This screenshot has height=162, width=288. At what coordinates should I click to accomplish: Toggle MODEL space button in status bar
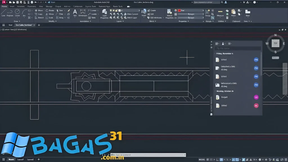pyautogui.click(x=202, y=160)
